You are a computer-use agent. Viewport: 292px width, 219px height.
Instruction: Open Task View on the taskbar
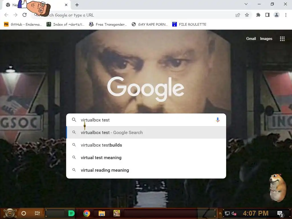(37, 213)
